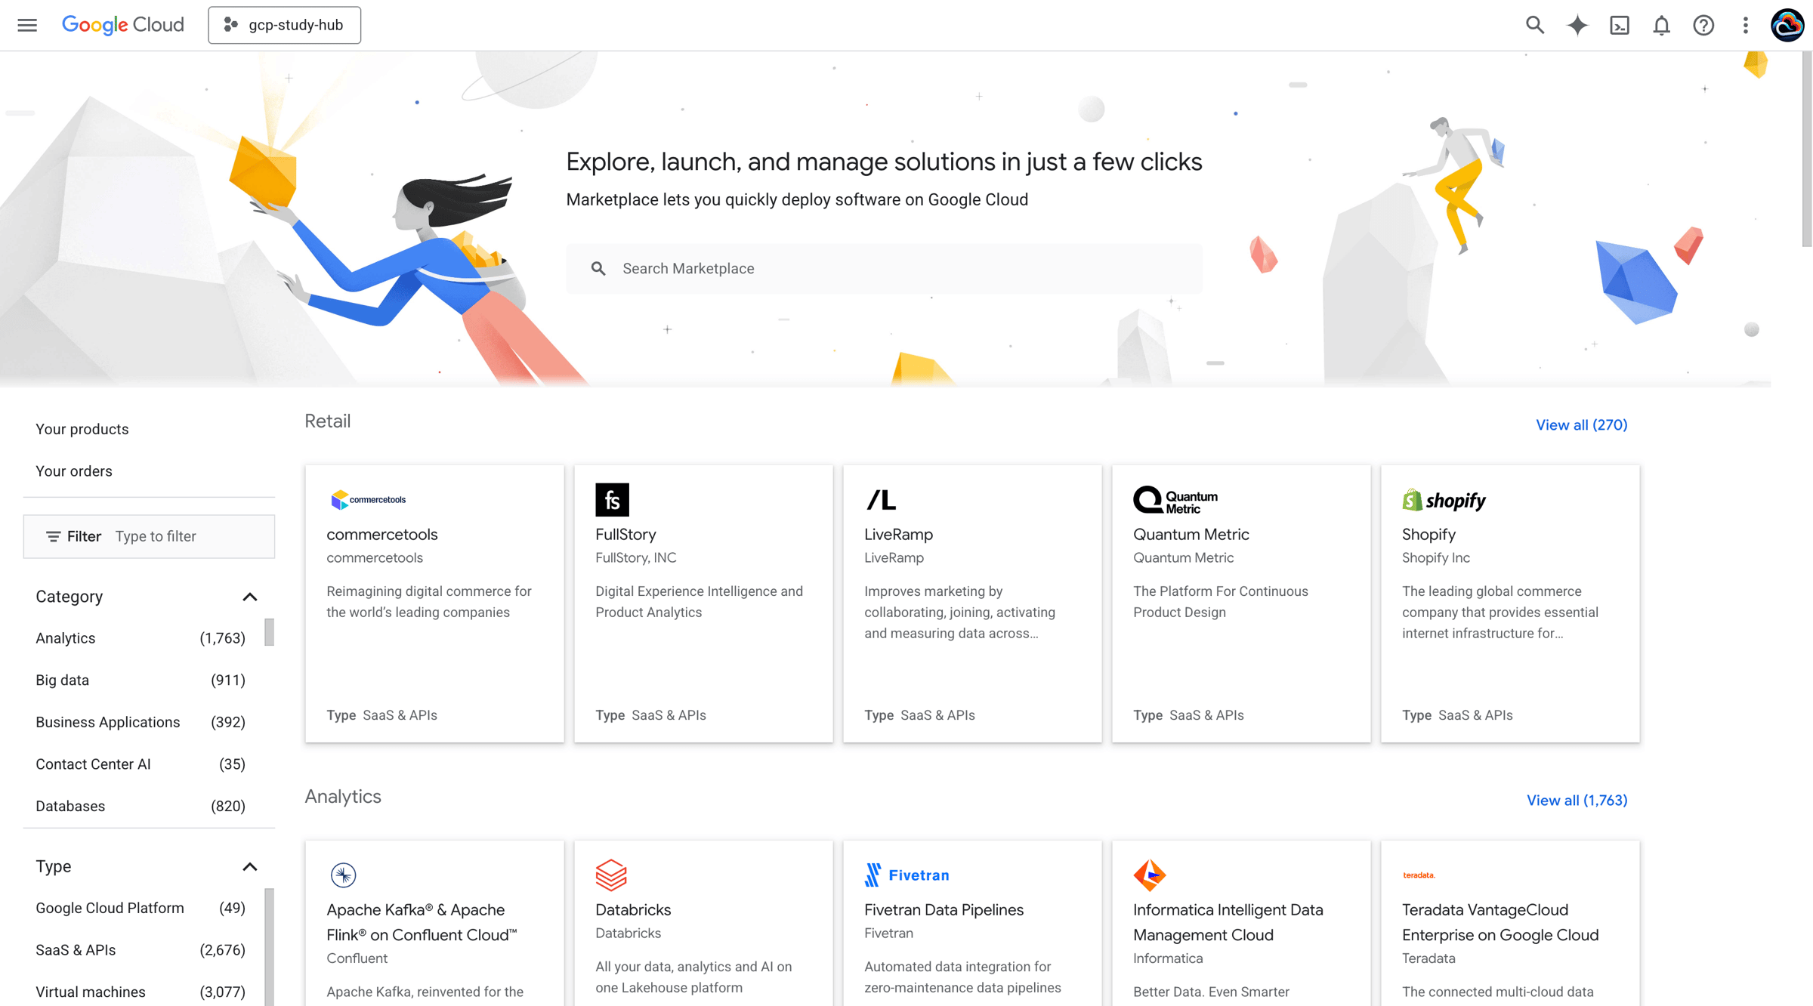Filter by SaaS & APIs type
This screenshot has height=1006, width=1813.
click(141, 950)
